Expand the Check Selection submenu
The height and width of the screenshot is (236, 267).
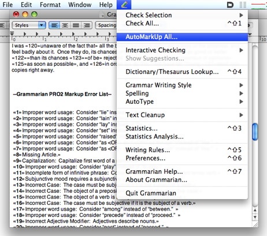(182, 15)
